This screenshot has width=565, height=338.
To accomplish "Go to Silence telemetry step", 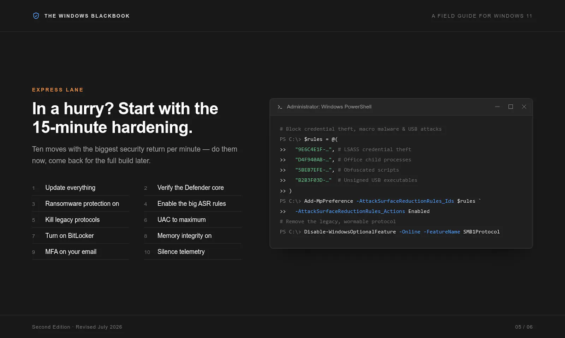I will coord(192,252).
